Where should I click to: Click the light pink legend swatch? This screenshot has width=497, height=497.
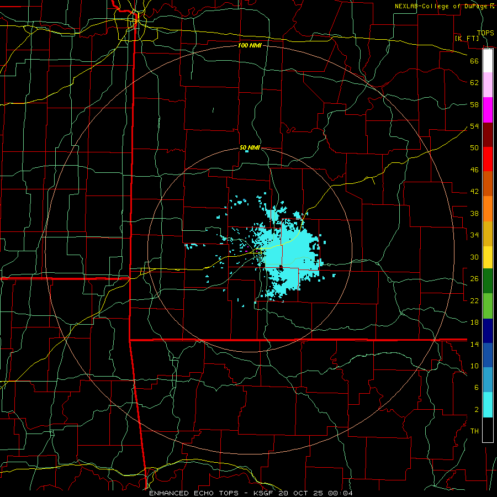tap(488, 84)
